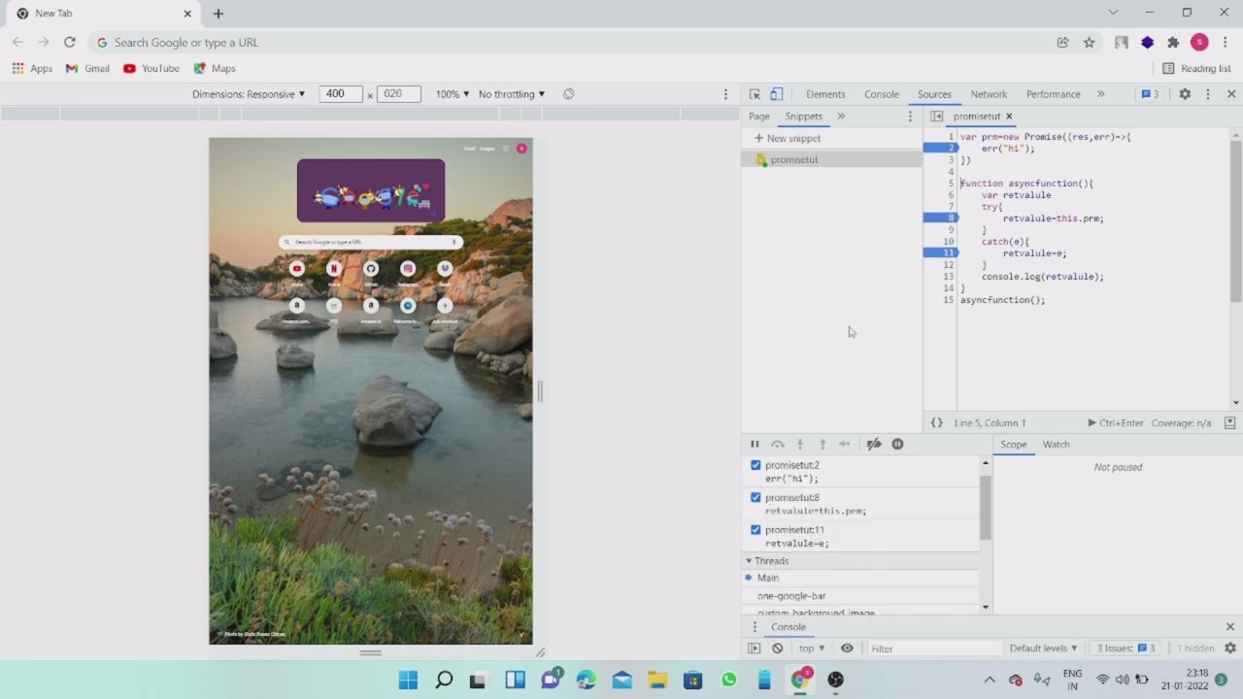The image size is (1243, 699).
Task: Clear the console output
Action: click(777, 649)
